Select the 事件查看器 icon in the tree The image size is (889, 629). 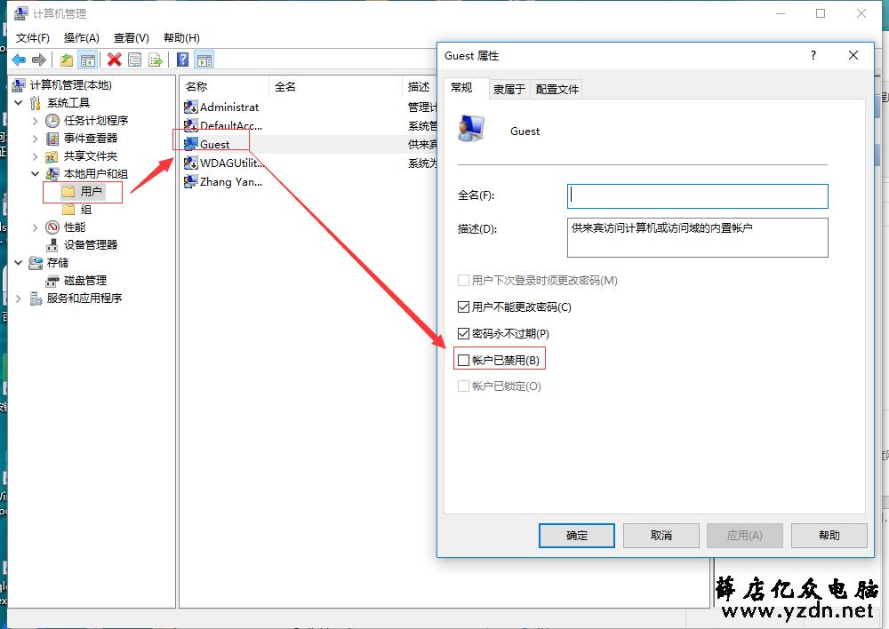tap(52, 139)
